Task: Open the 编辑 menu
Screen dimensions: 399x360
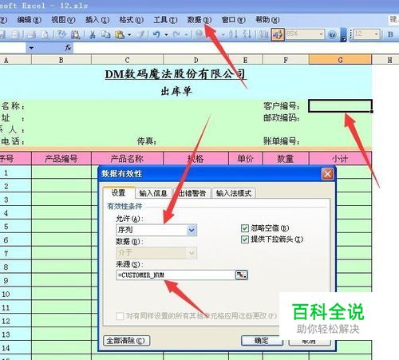Action: click(x=30, y=20)
